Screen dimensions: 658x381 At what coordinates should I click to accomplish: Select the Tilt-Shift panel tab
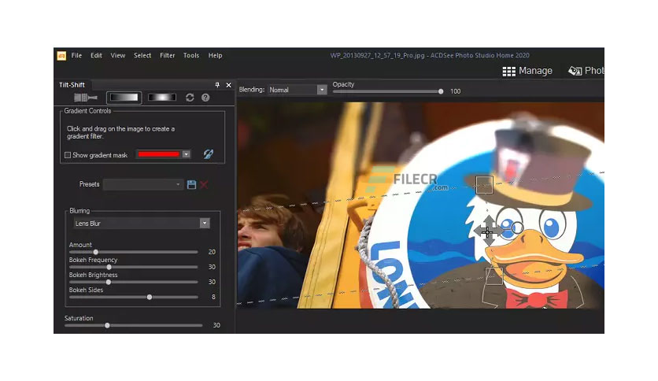pyautogui.click(x=72, y=85)
